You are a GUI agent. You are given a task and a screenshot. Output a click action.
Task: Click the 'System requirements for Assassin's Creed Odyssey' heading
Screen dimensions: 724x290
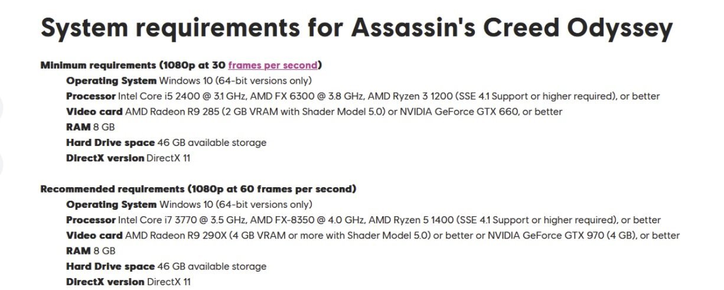click(x=356, y=28)
